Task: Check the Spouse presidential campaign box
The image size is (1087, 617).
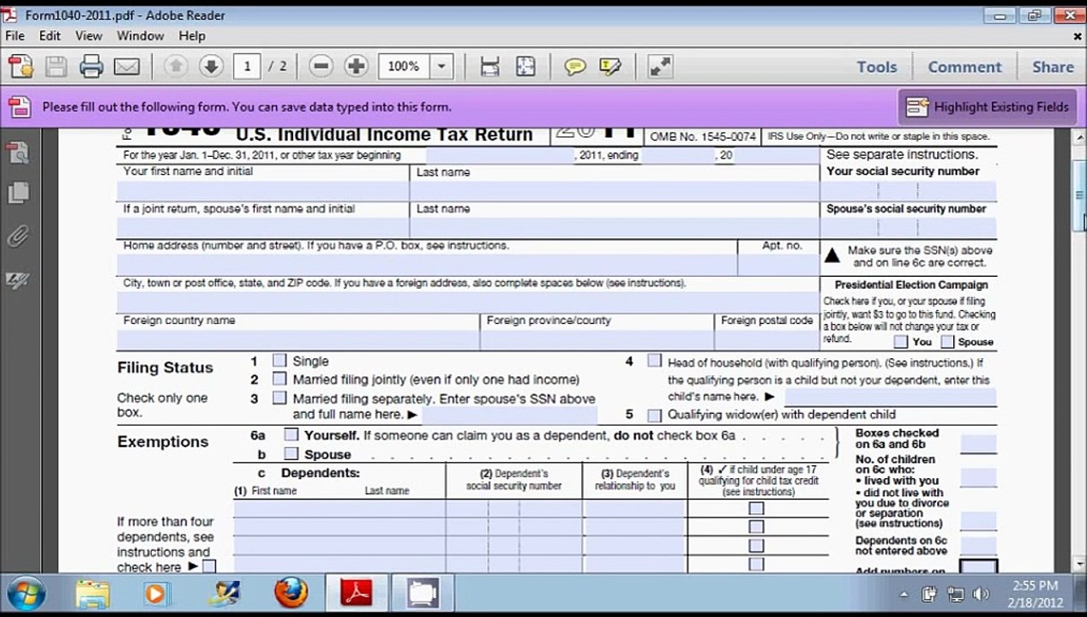Action: point(947,341)
